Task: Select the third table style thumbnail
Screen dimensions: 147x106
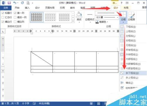Action: point(64,17)
